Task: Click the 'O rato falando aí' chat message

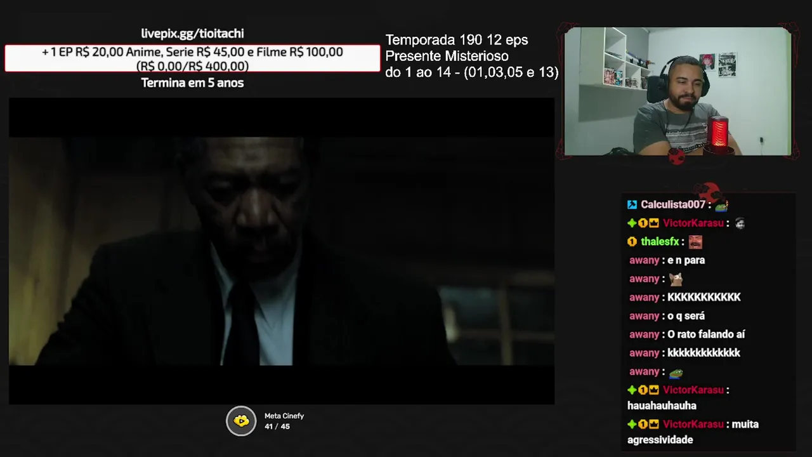Action: point(706,334)
